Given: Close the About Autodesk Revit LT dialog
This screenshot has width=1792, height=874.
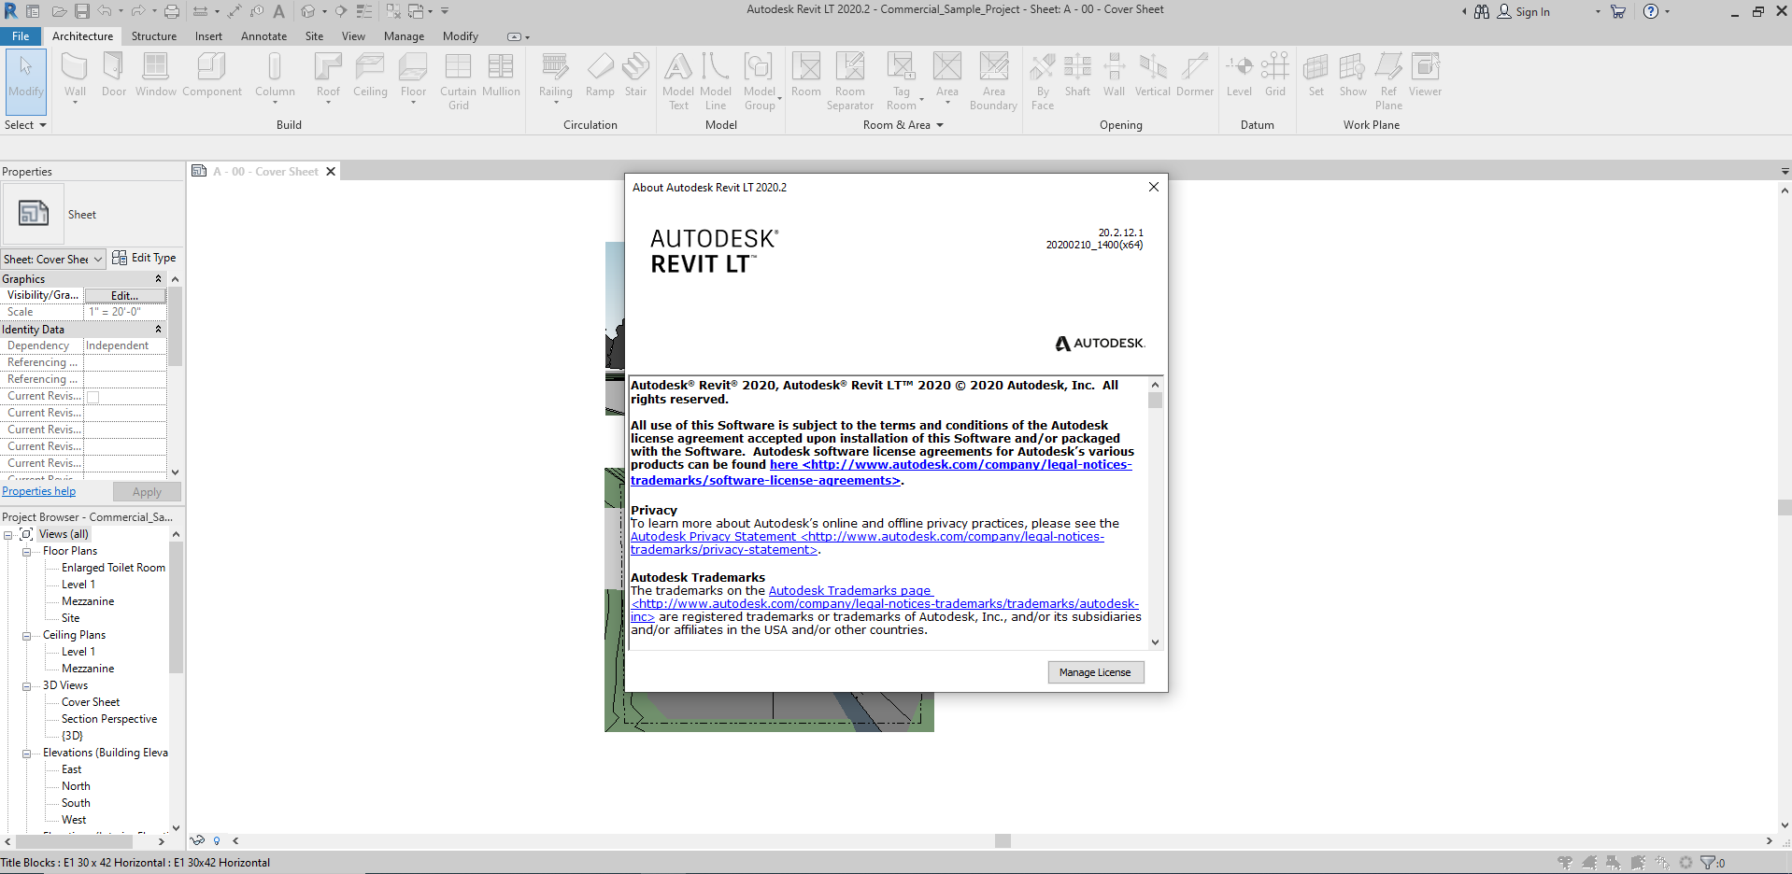Looking at the screenshot, I should (1154, 187).
